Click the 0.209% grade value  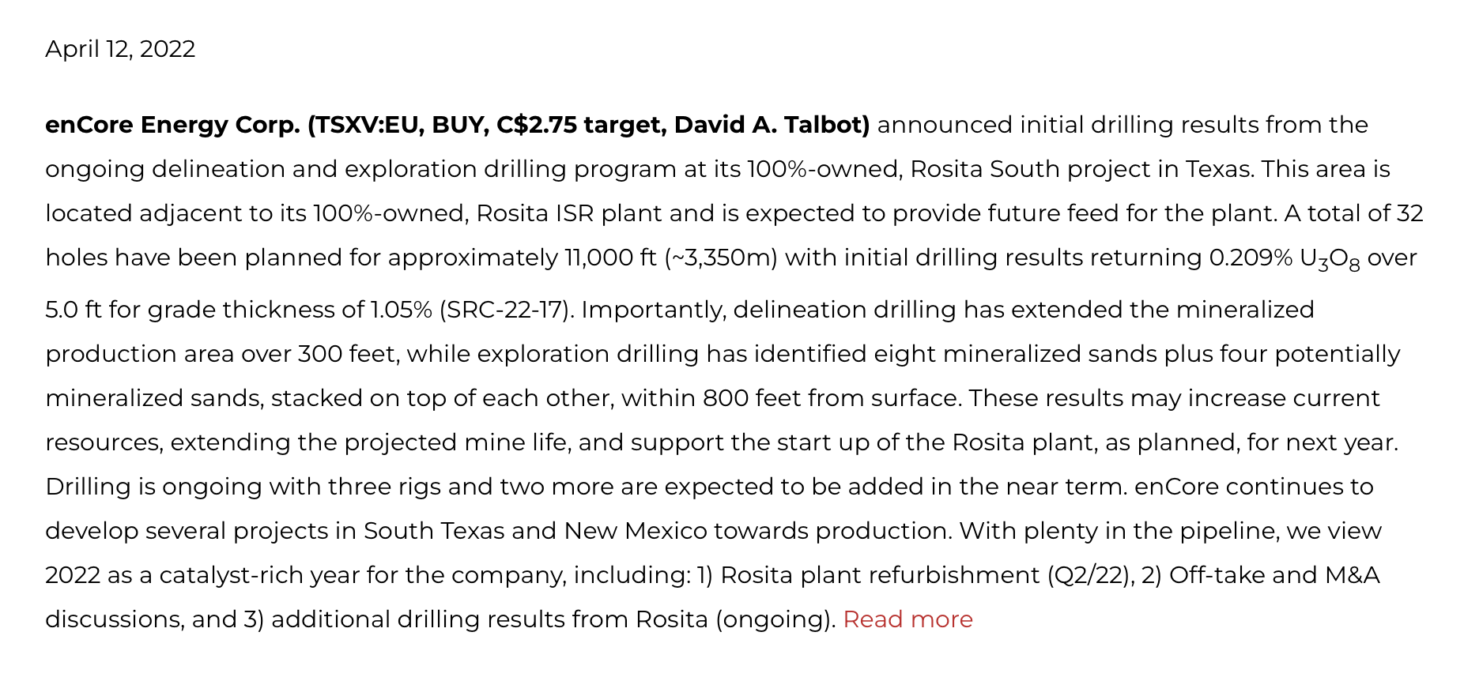click(x=1251, y=258)
